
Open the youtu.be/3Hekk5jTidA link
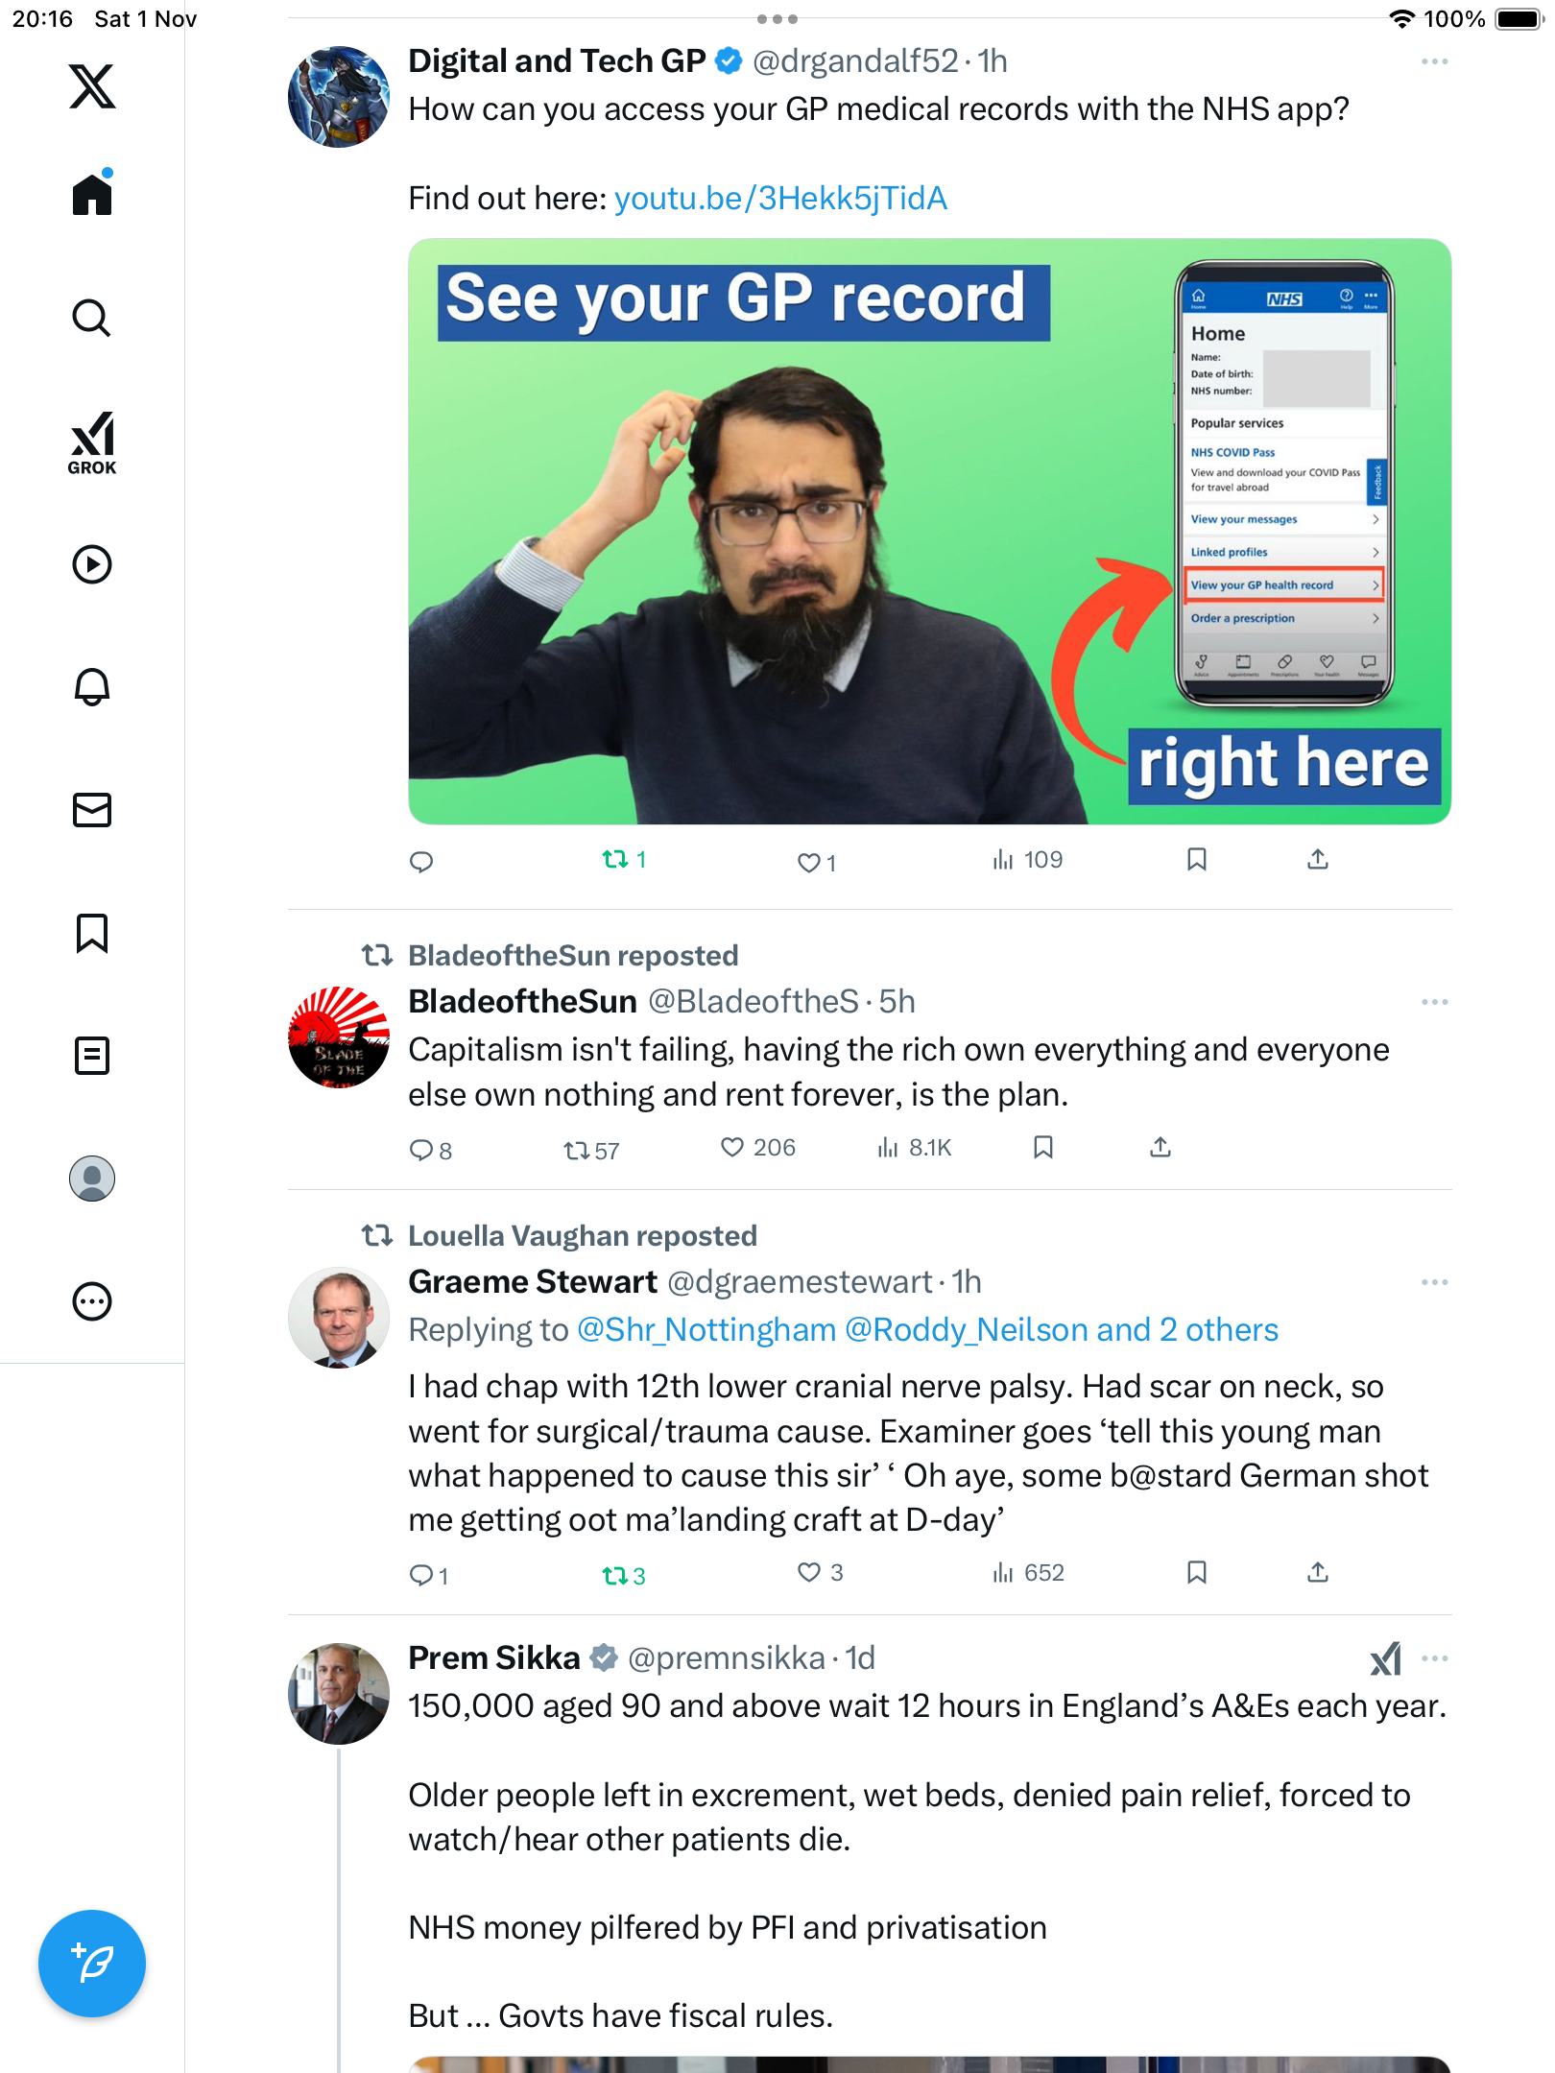pyautogui.click(x=780, y=199)
